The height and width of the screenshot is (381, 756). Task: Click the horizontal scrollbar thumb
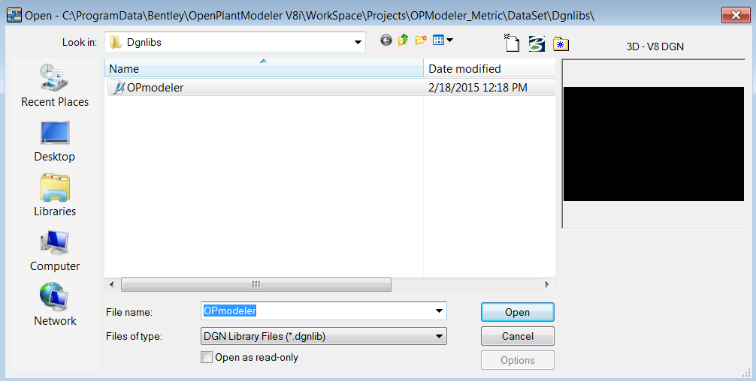(x=256, y=284)
